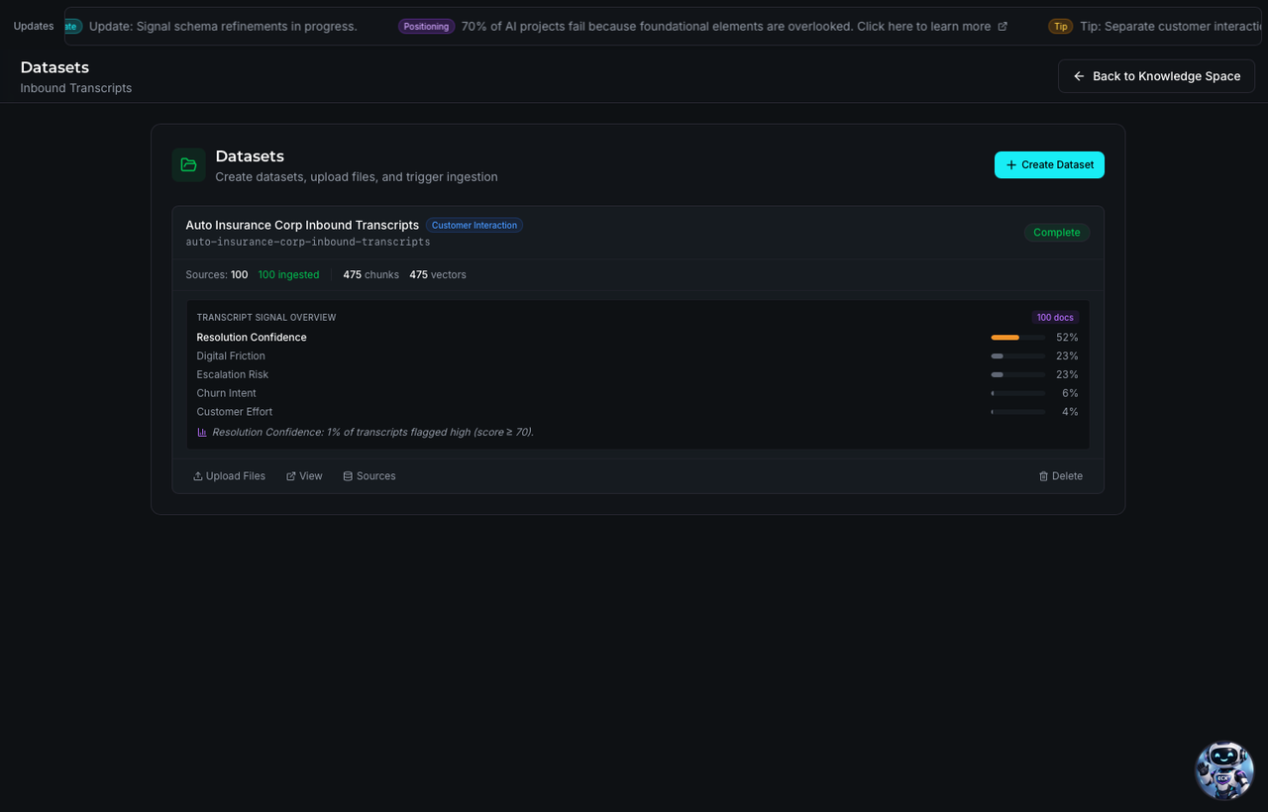This screenshot has width=1268, height=812.
Task: Click the Create Dataset button
Action: (x=1049, y=164)
